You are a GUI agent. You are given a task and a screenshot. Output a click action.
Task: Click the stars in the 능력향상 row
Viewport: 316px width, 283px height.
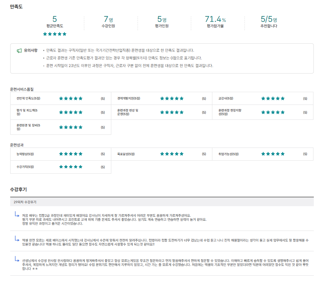coord(71,154)
